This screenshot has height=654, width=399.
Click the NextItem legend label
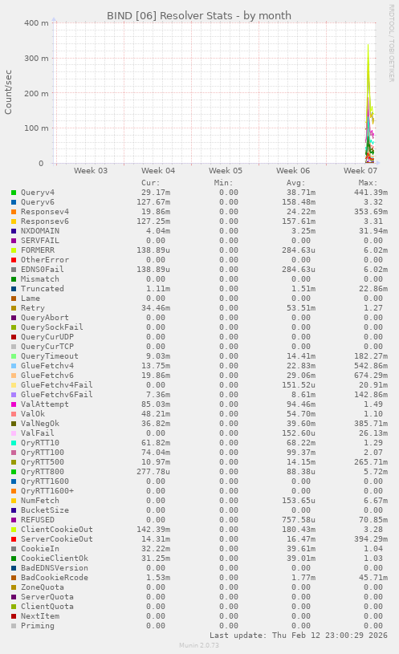[x=40, y=615]
